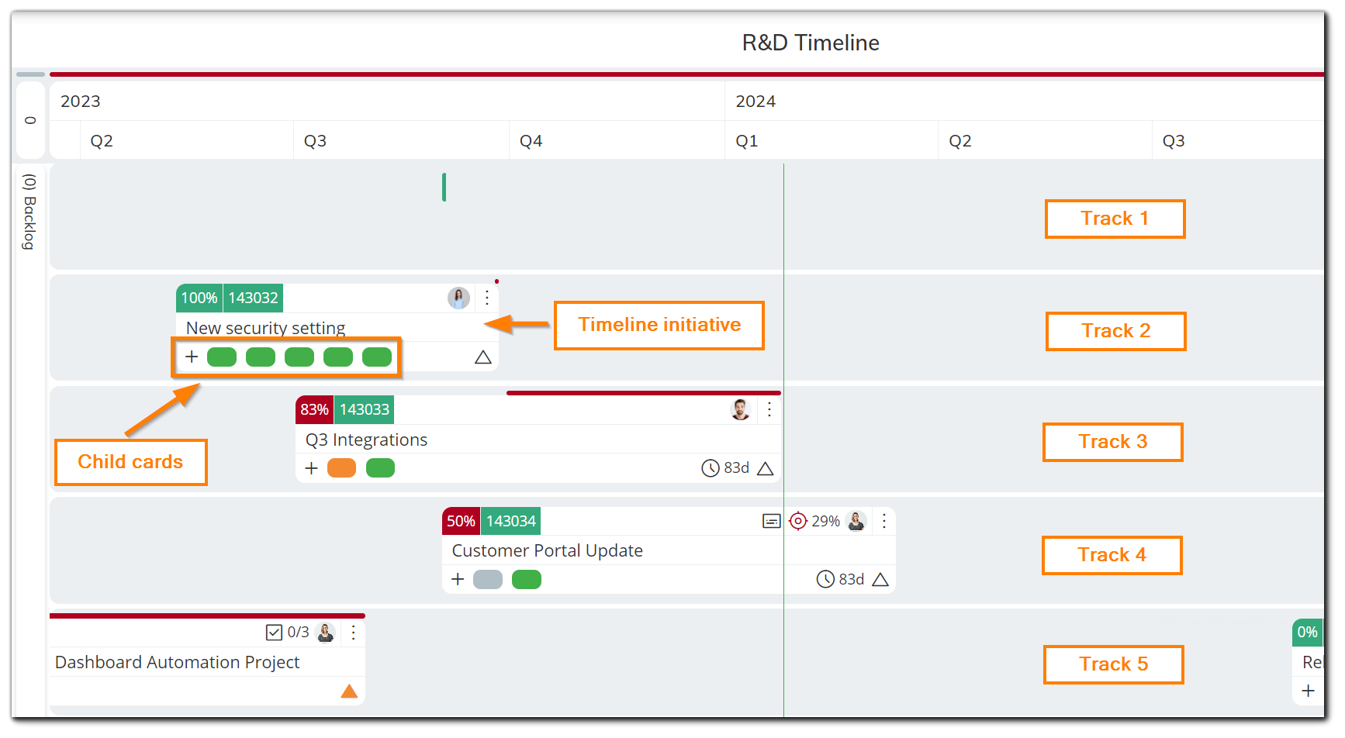Viewport: 1345px width, 738px height.
Task: Open the description icon on card 143034
Action: click(x=771, y=521)
